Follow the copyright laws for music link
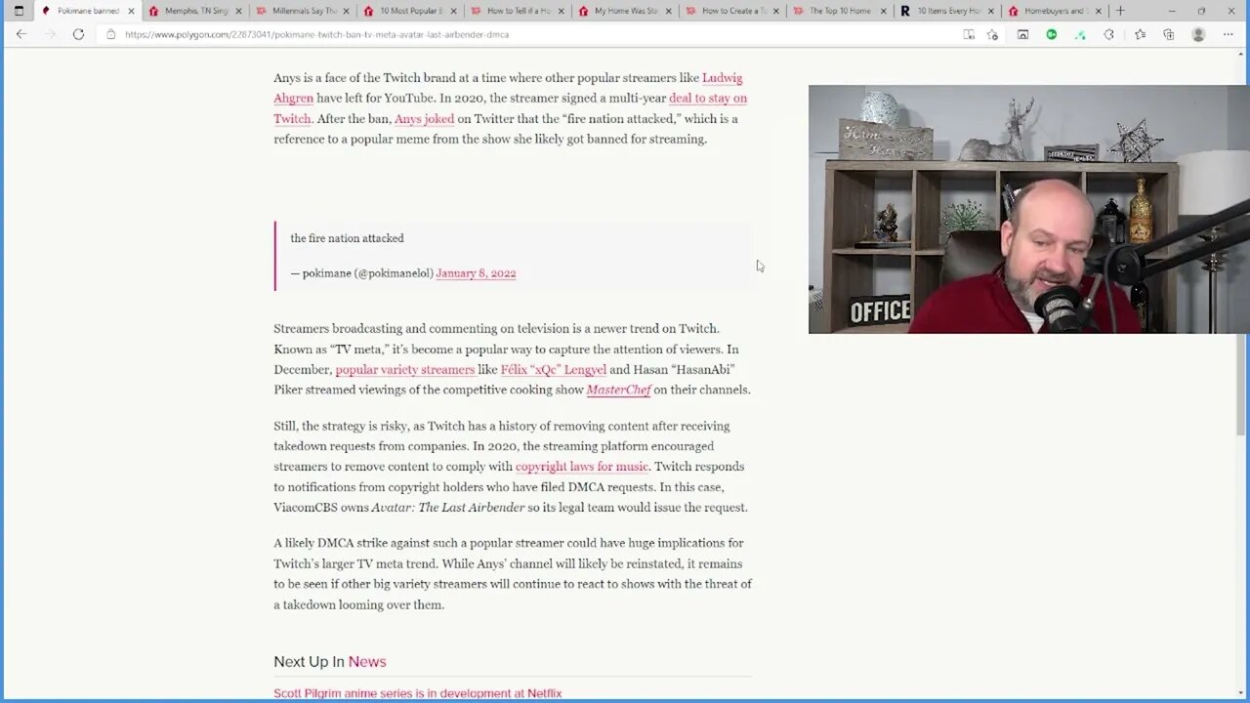Image resolution: width=1250 pixels, height=703 pixels. (x=581, y=467)
